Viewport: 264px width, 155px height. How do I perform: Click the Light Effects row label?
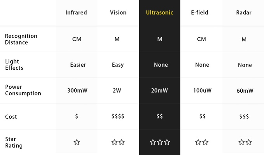14,65
